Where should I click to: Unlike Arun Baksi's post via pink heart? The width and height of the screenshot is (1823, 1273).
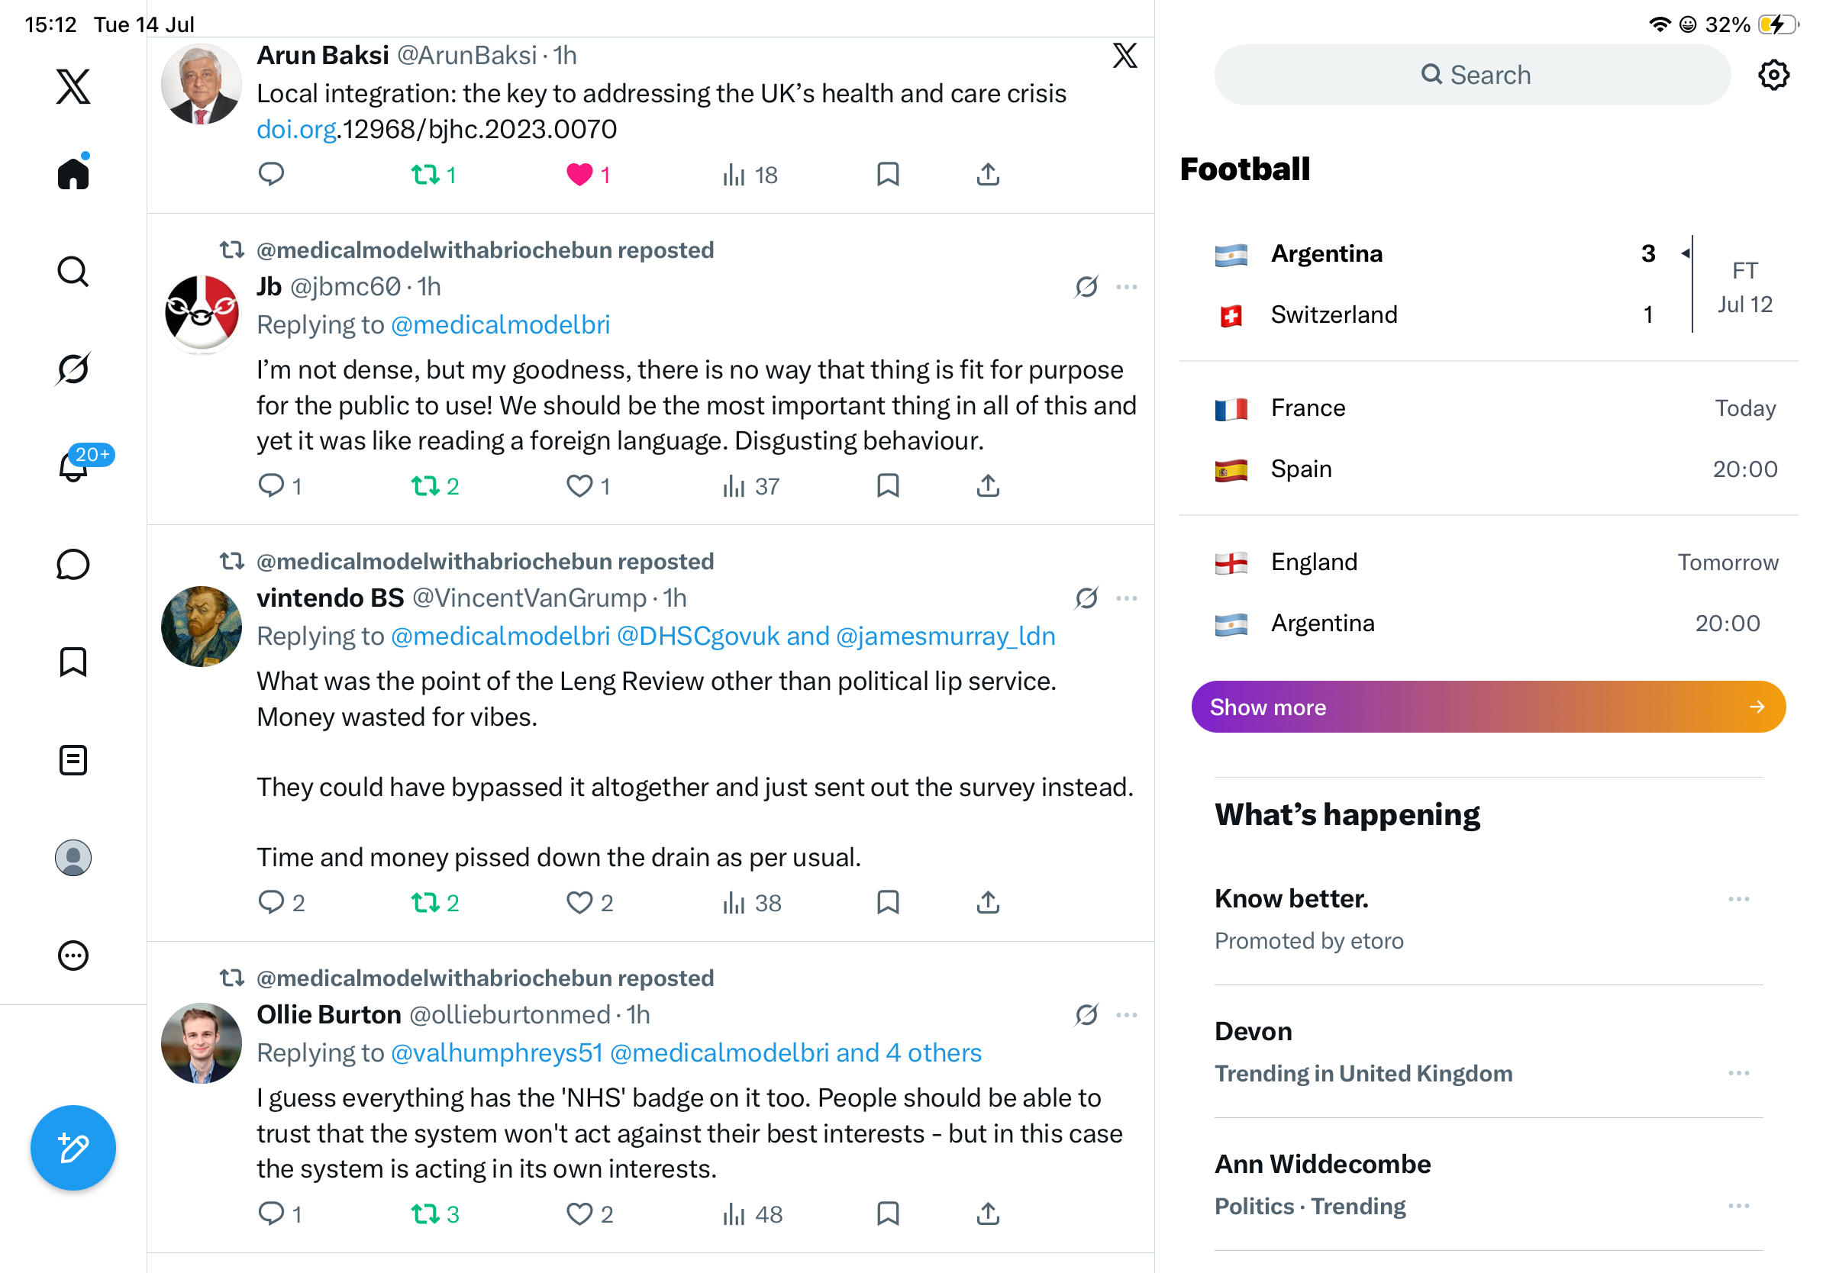click(x=579, y=174)
